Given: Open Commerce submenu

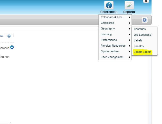Looking at the screenshot, I should (115, 23).
